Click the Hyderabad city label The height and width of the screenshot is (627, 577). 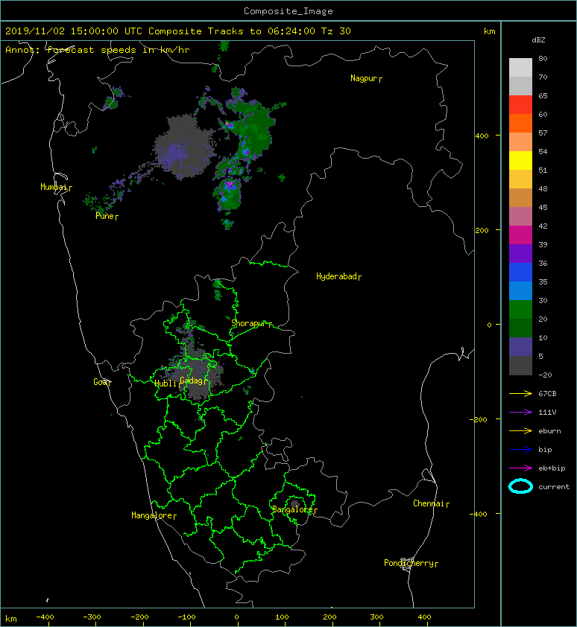pos(336,276)
